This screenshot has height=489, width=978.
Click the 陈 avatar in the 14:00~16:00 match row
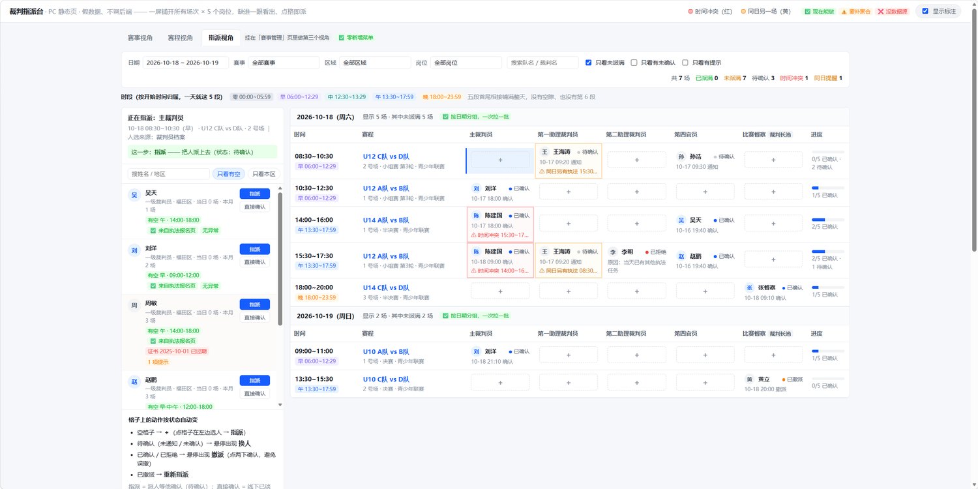[477, 216]
